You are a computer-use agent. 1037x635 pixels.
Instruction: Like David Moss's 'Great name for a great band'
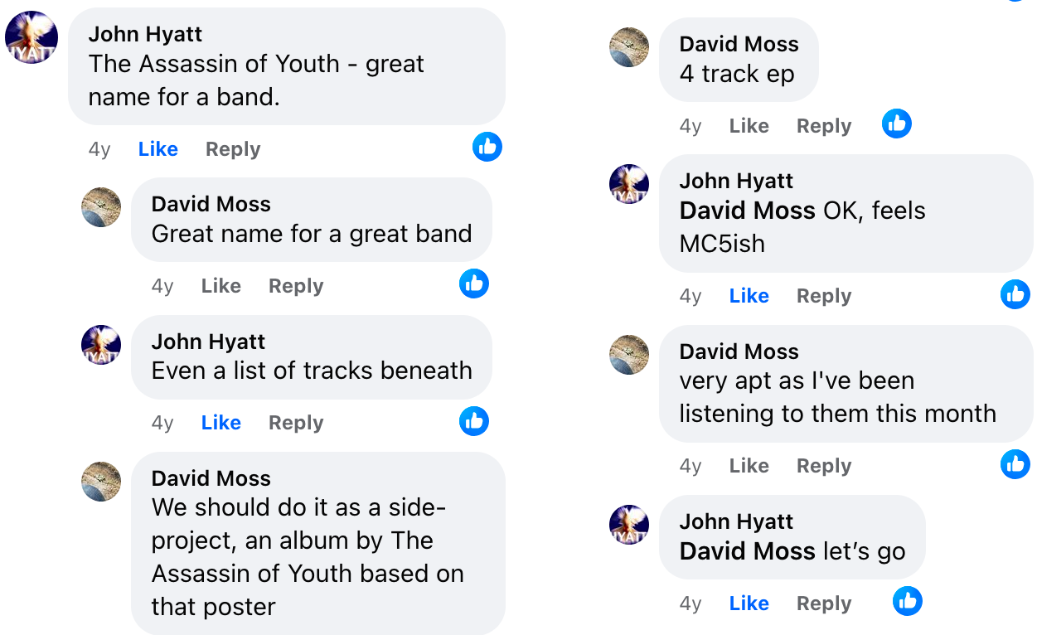pyautogui.click(x=220, y=286)
